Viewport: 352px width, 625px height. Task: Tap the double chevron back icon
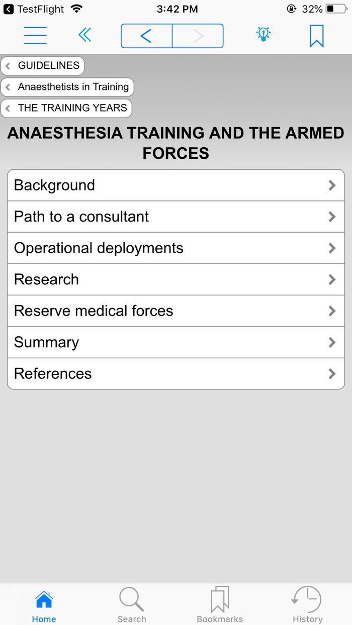(x=84, y=35)
